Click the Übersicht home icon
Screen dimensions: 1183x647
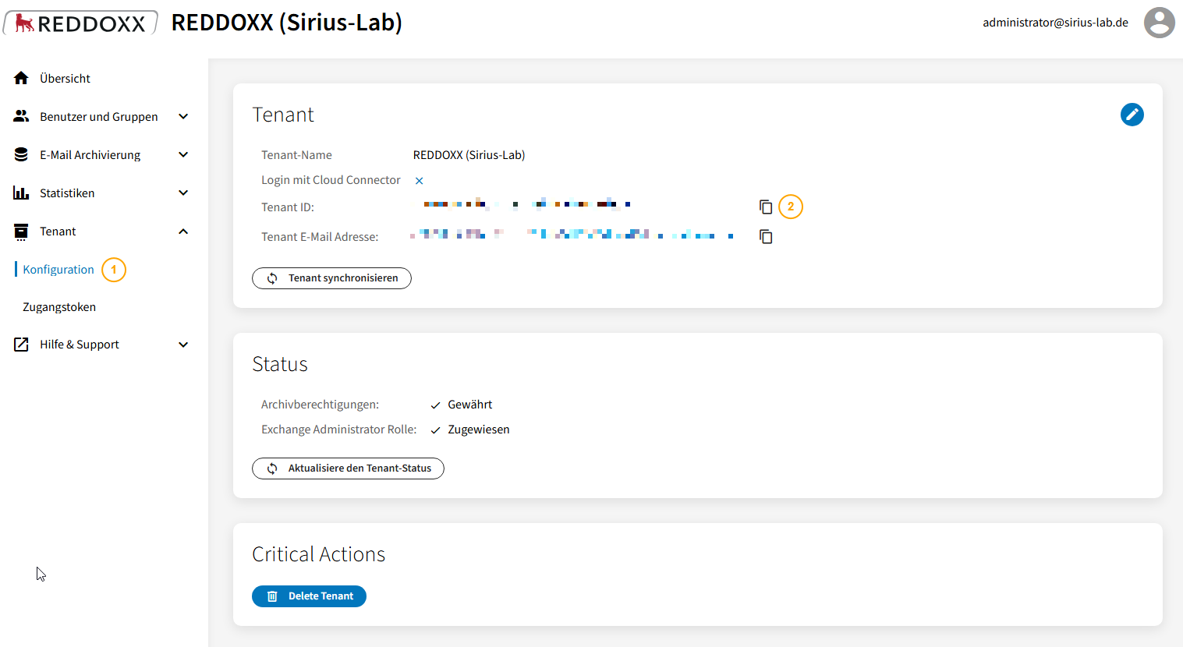21,78
